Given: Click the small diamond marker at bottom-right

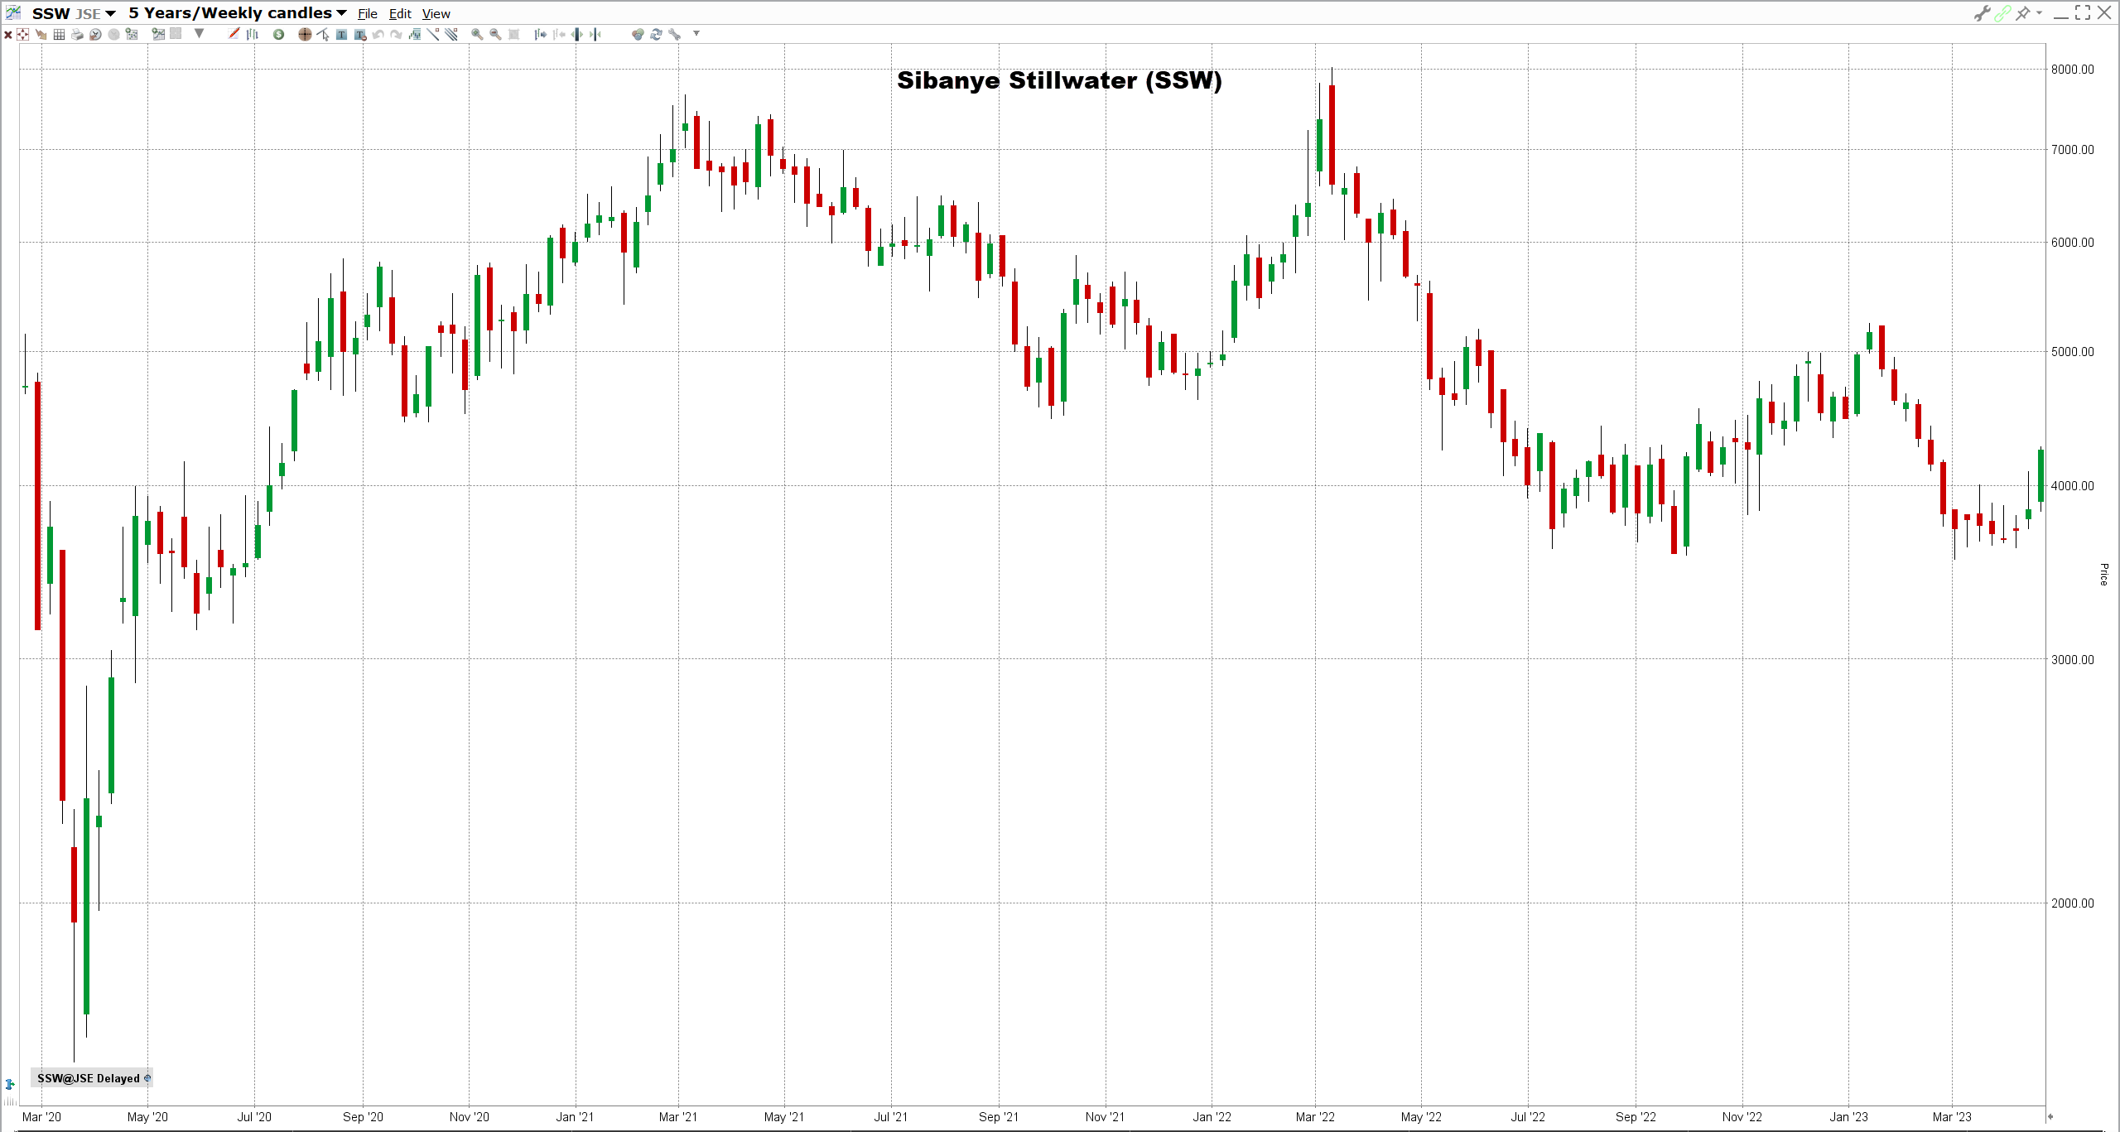Looking at the screenshot, I should (x=2050, y=1117).
